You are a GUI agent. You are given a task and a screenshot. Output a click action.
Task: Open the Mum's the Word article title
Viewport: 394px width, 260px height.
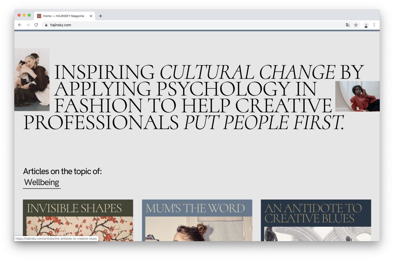click(x=195, y=208)
